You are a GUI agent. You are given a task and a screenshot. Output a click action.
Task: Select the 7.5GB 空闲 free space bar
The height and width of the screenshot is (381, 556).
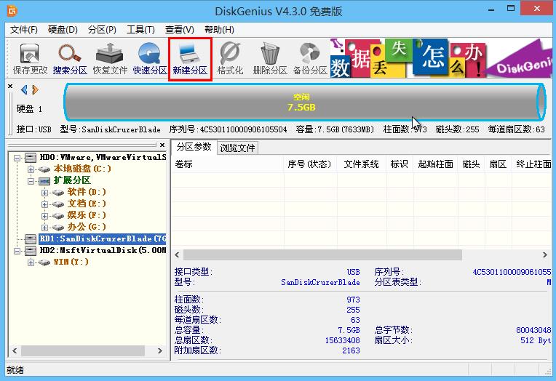click(x=305, y=102)
